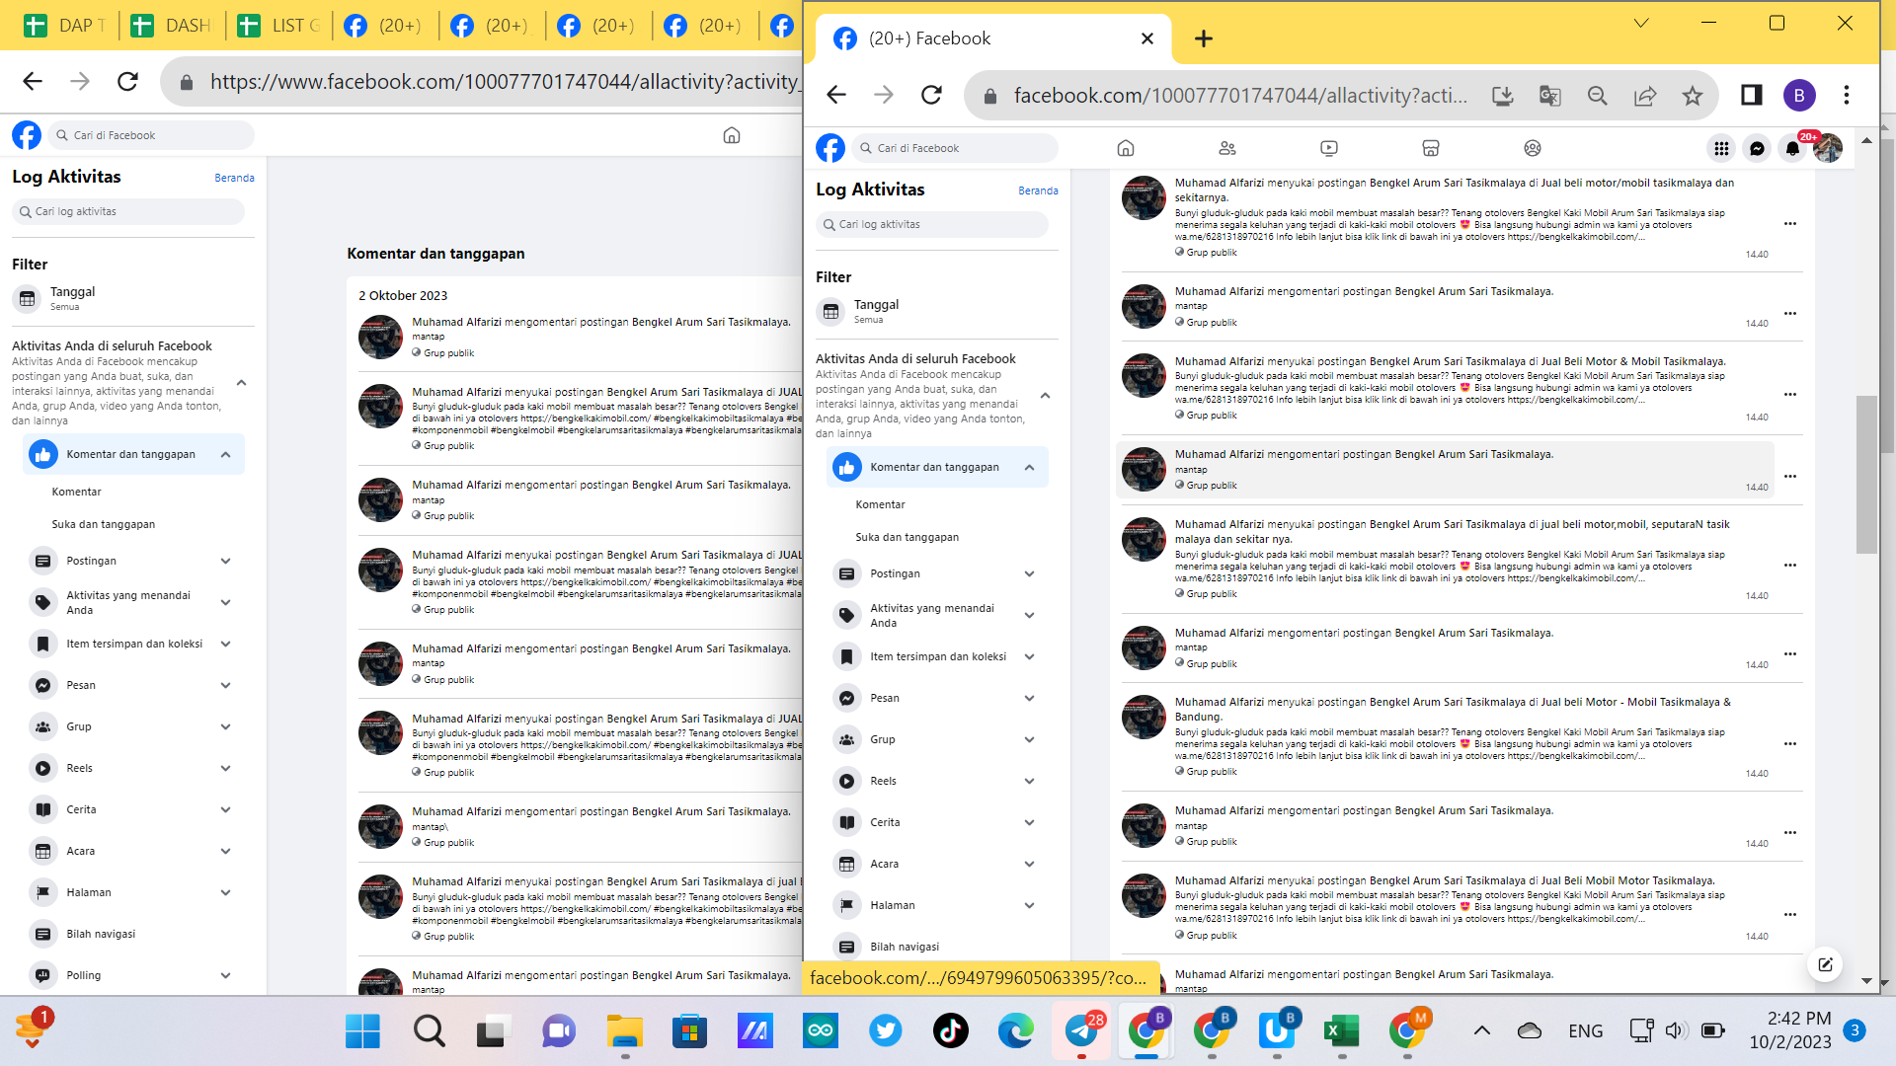Select Suka dan tanggapan in front window

(x=907, y=537)
